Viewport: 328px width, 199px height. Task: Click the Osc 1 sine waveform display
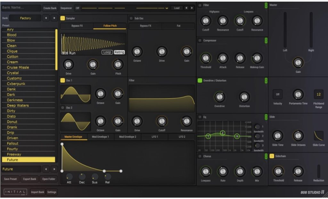pyautogui.click(x=76, y=94)
